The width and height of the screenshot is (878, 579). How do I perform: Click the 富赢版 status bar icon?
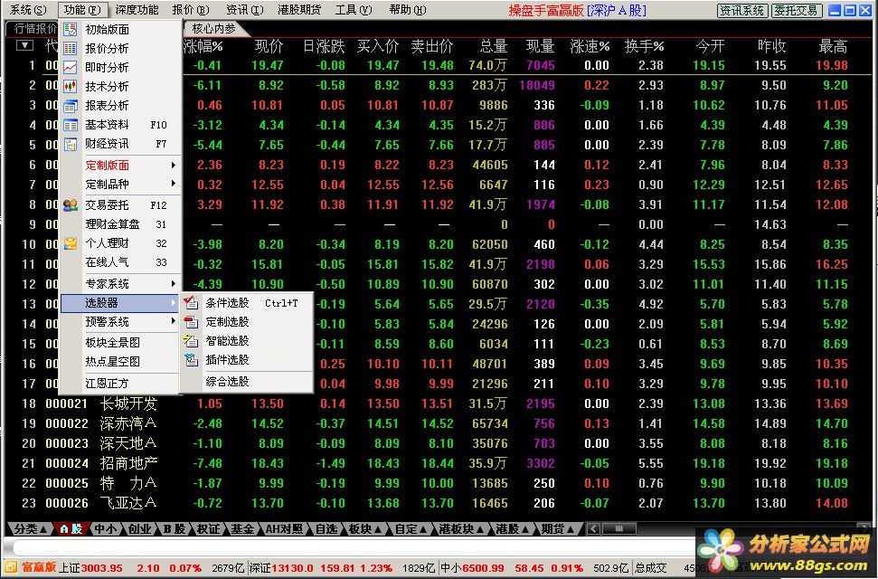click(11, 567)
